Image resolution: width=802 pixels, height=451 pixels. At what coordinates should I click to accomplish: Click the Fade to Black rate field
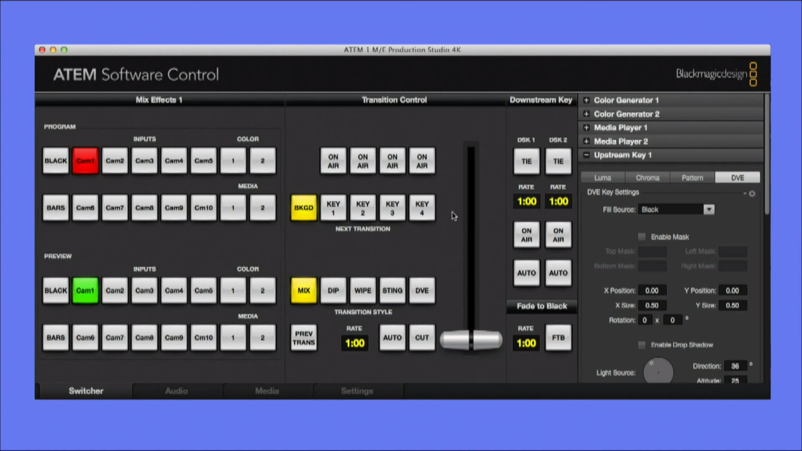[526, 343]
